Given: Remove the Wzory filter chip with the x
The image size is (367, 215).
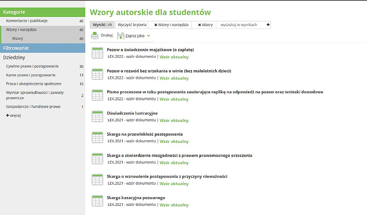Looking at the screenshot, I should click(199, 25).
